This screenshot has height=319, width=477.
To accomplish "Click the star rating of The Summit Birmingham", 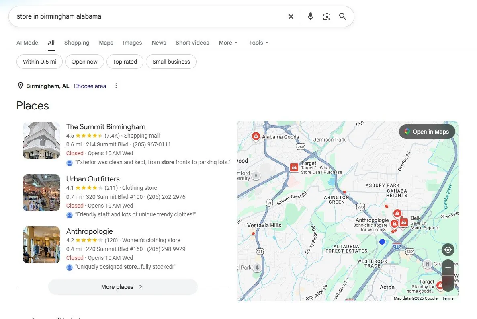I will [x=89, y=136].
